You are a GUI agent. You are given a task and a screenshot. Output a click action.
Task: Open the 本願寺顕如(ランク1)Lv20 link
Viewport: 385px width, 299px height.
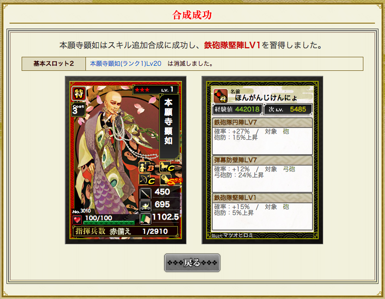[x=126, y=64]
